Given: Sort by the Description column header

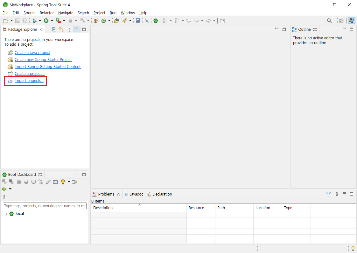Looking at the screenshot, I should pyautogui.click(x=139, y=208).
